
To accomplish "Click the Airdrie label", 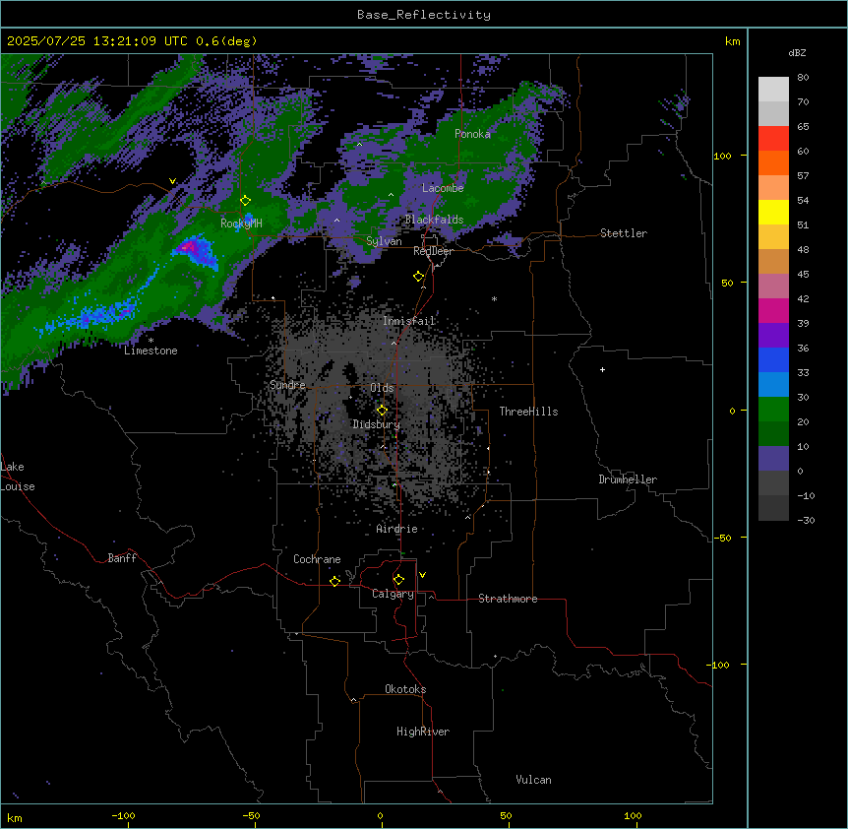I will point(396,529).
